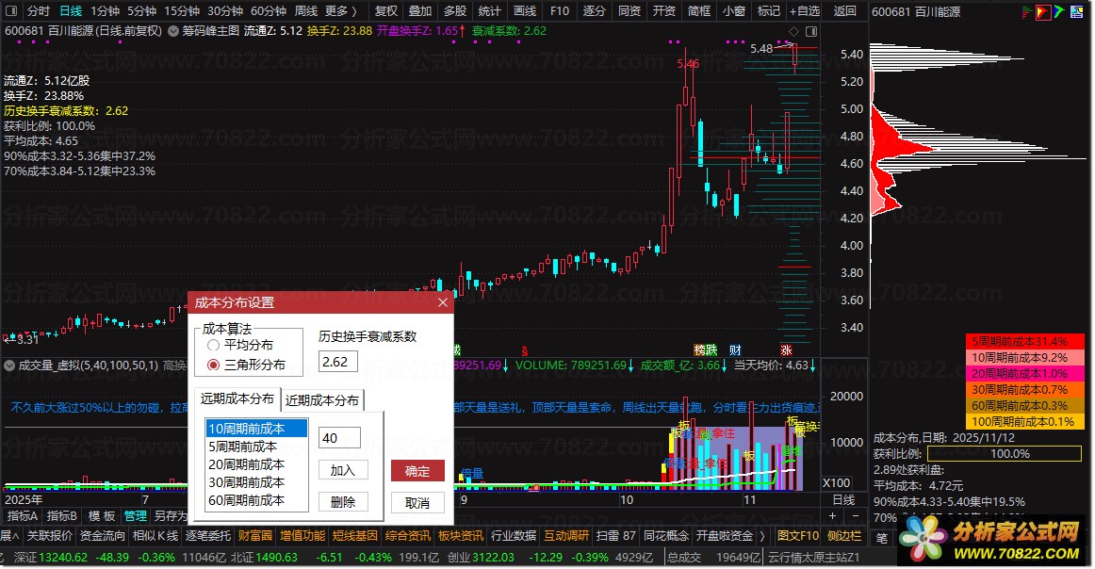Switch to 5分钟 period
Screen dimensions: 1095x569
pyautogui.click(x=141, y=11)
